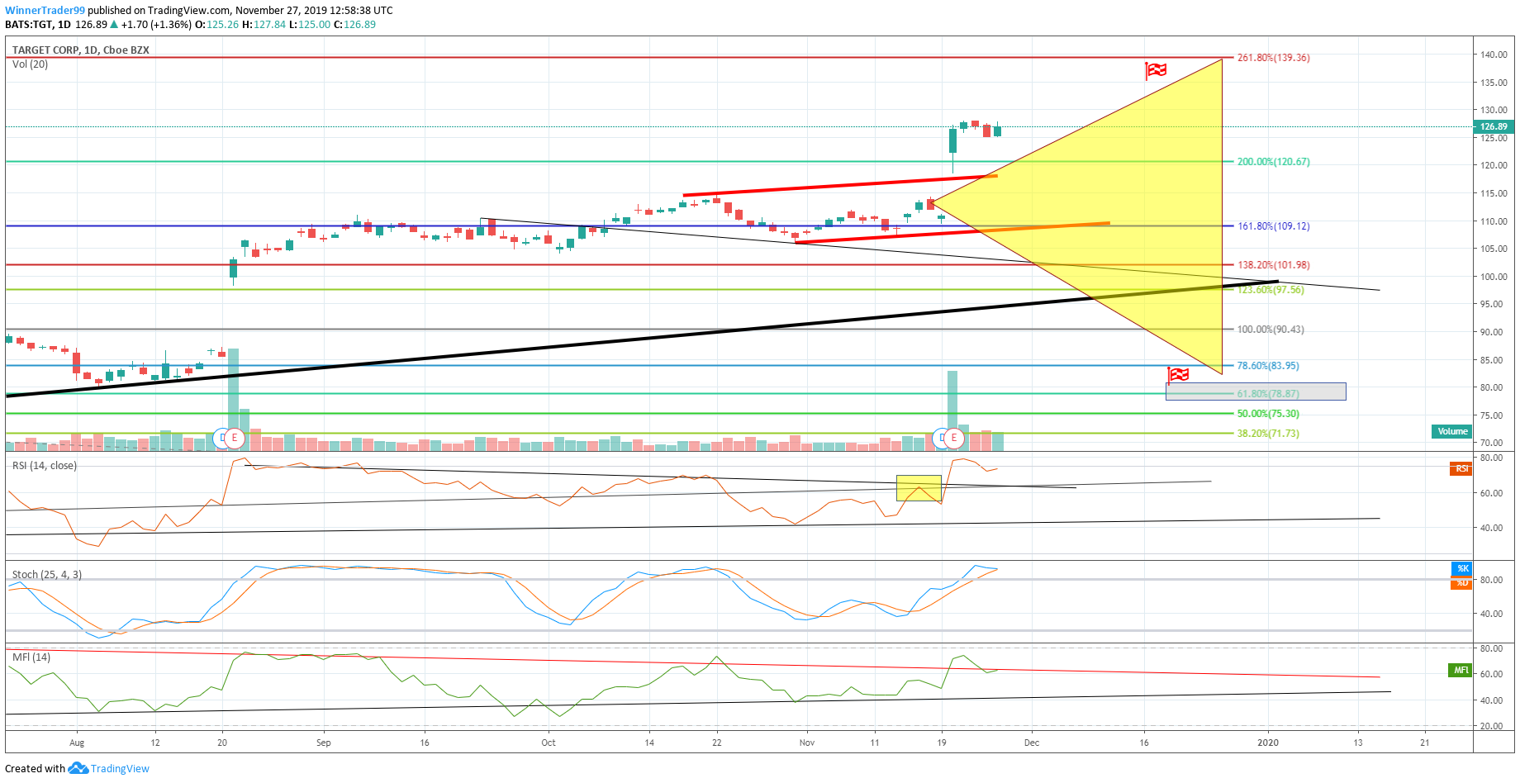Screen dimensions: 1520x783
Task: Click the 140.00 price scale value
Action: 1494,55
